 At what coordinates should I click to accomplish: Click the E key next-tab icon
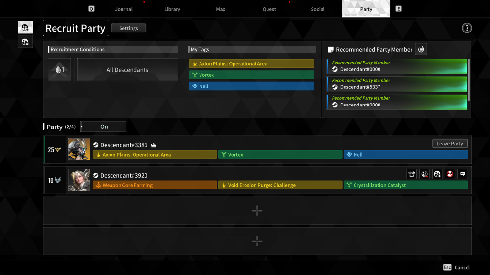(399, 9)
